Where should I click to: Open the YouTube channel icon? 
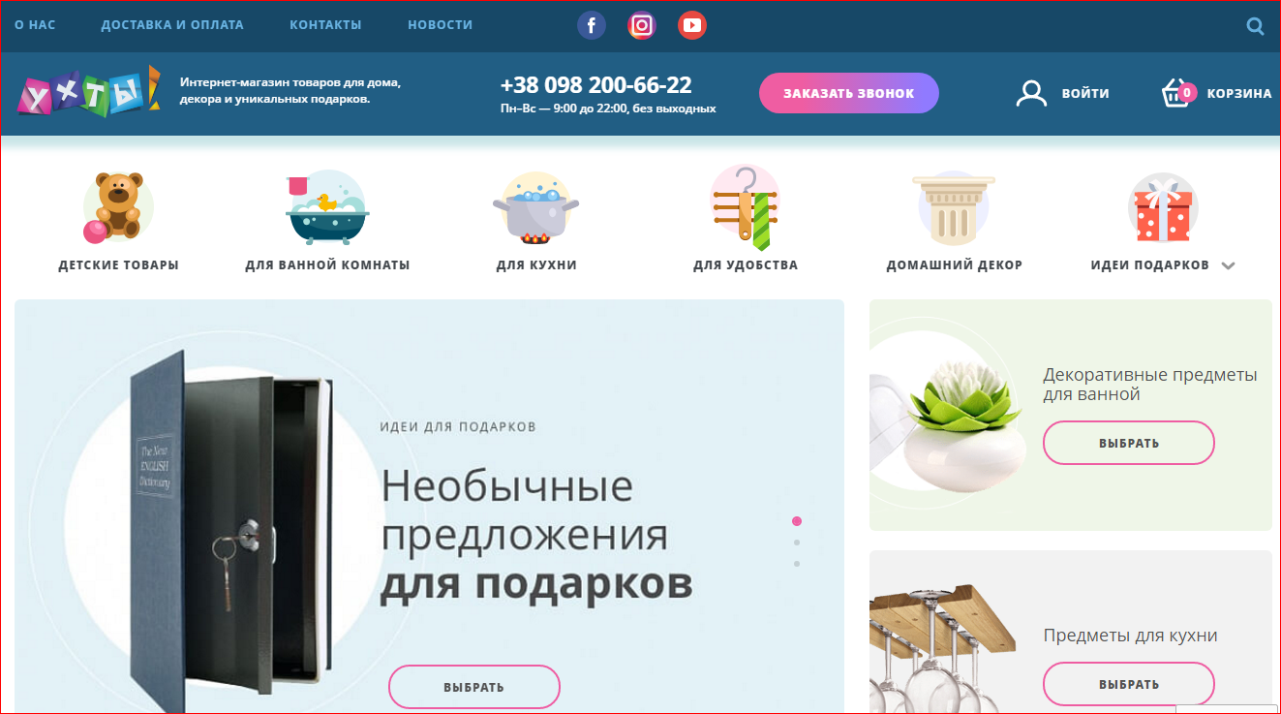691,25
